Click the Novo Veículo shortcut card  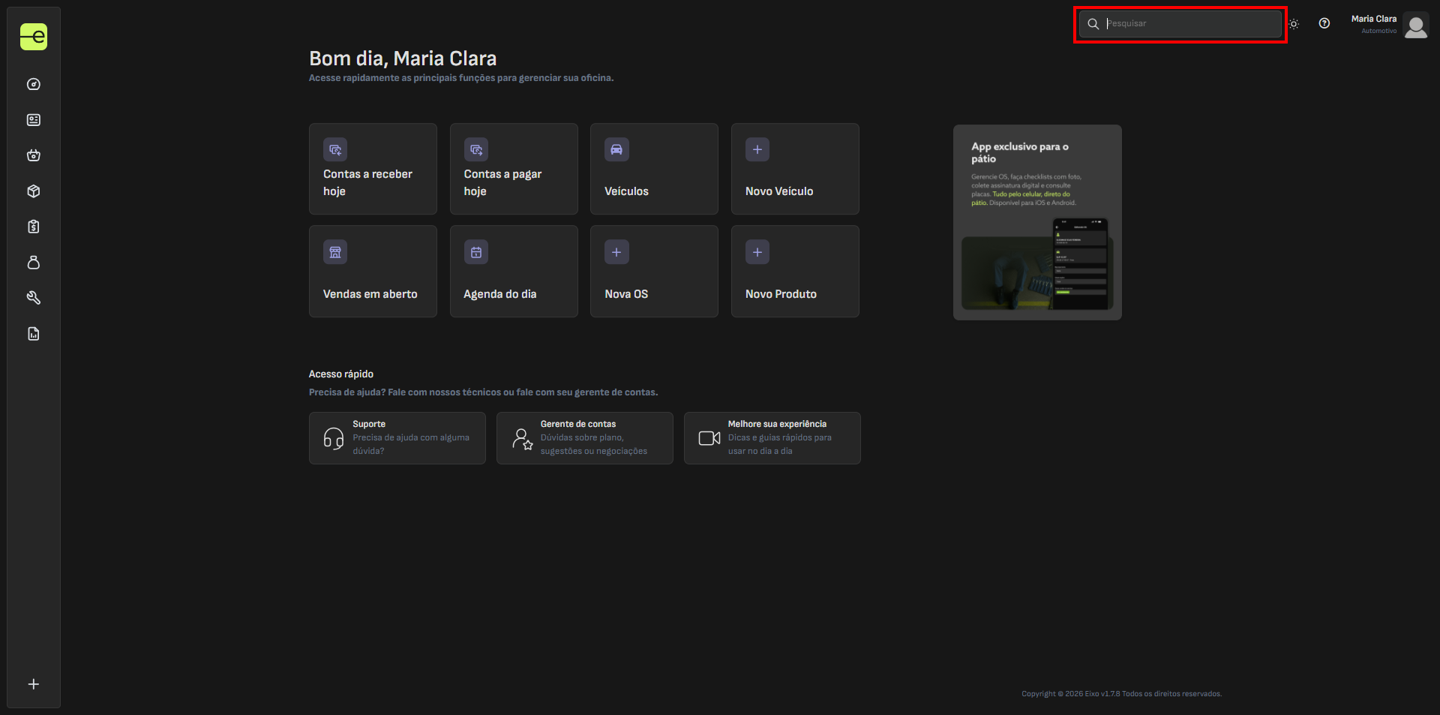click(x=795, y=169)
